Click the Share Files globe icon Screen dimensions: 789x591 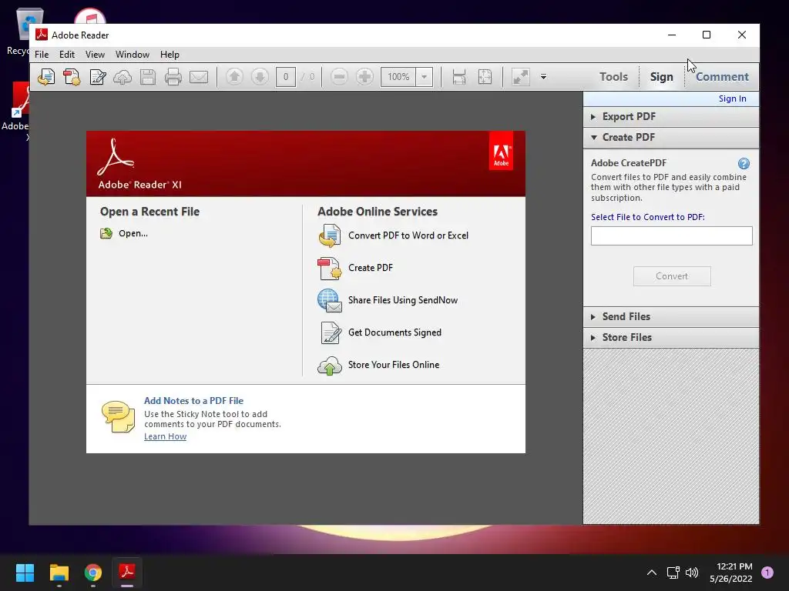click(330, 301)
